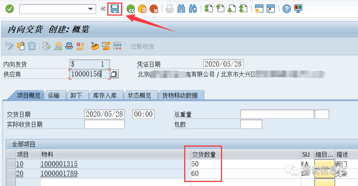Click the red Cancel icon
This screenshot has height=186, width=358.
coord(154,9)
